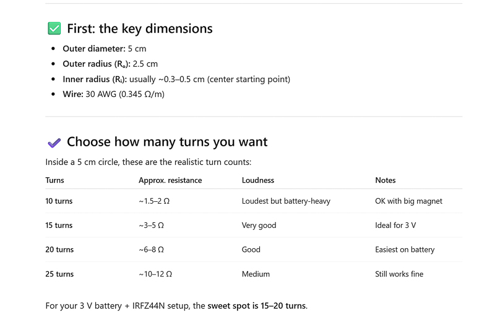Click the green checkmark icon beside First

click(x=54, y=28)
